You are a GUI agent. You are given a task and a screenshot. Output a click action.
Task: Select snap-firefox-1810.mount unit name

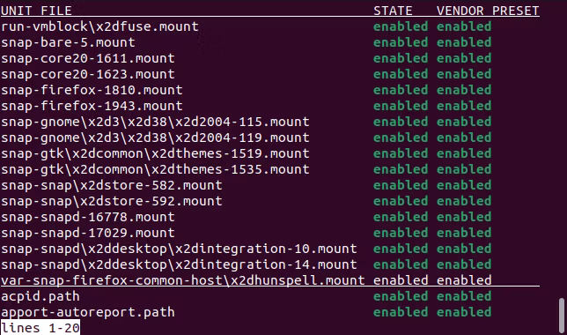tap(92, 90)
